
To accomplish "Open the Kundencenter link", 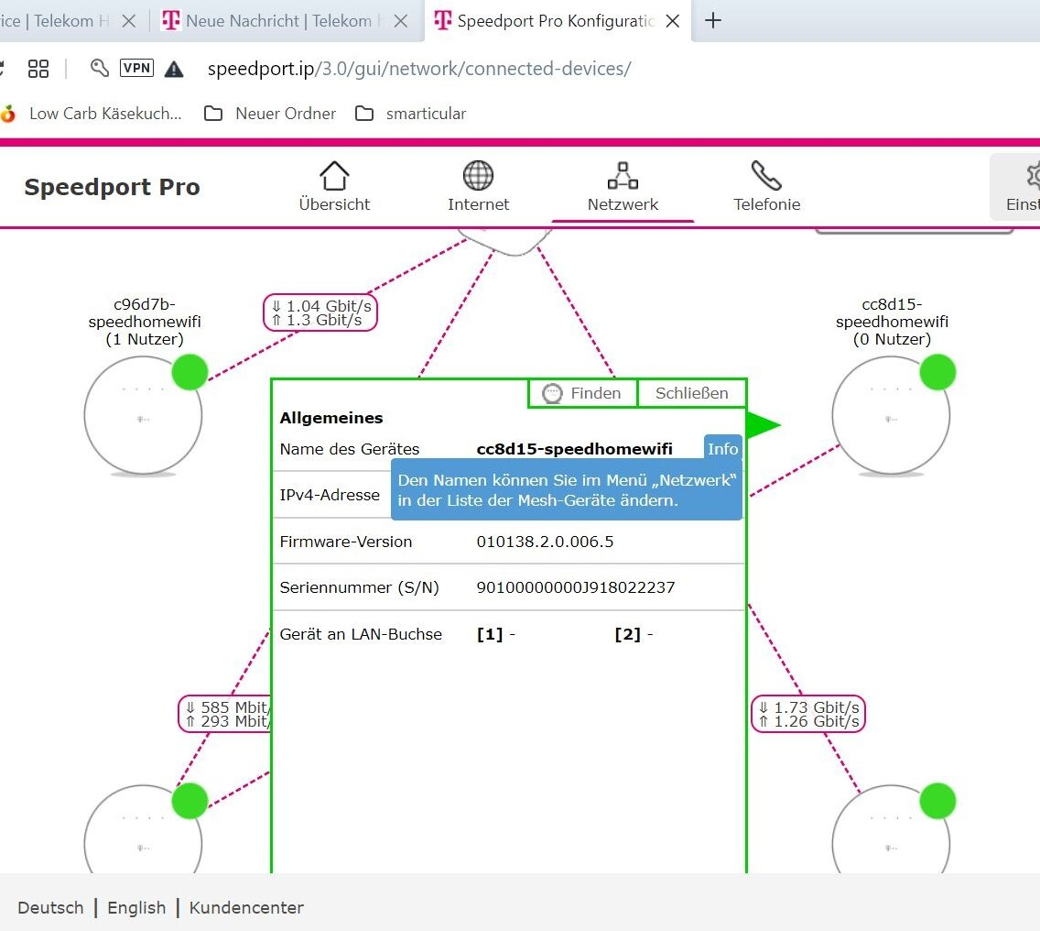I will pyautogui.click(x=246, y=908).
